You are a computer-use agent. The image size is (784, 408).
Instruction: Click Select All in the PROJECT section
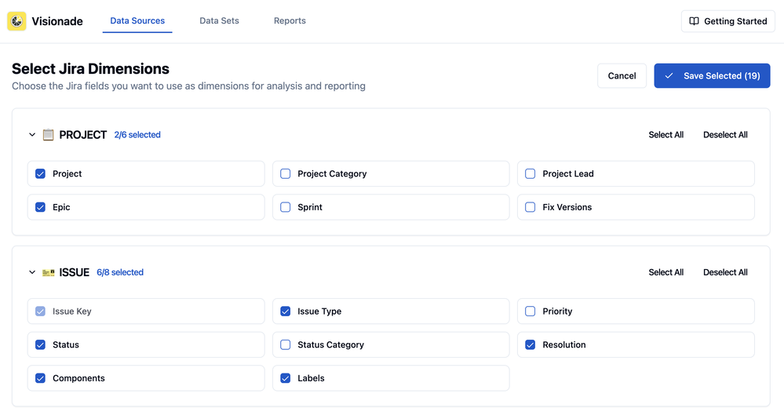tap(666, 134)
